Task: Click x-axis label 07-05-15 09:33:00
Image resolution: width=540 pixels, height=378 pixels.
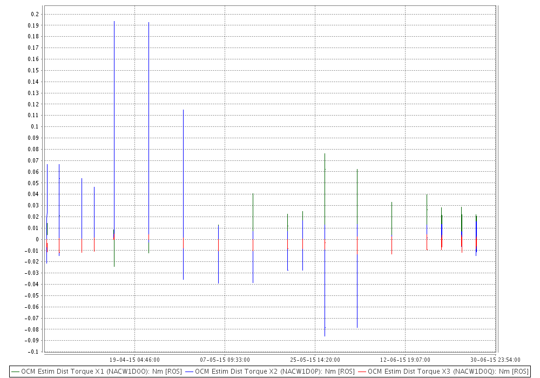Action: 225,360
